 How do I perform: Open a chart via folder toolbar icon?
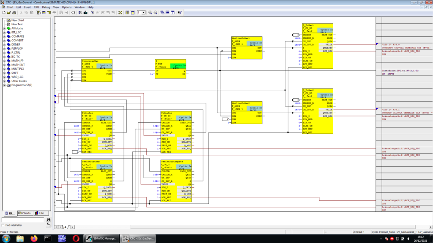pos(9,13)
